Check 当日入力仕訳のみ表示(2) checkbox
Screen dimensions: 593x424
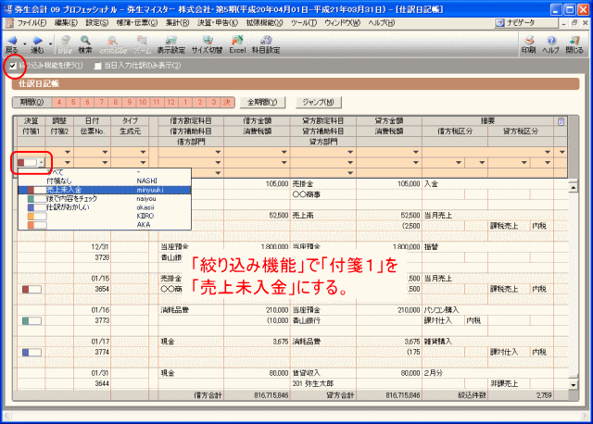[x=97, y=66]
